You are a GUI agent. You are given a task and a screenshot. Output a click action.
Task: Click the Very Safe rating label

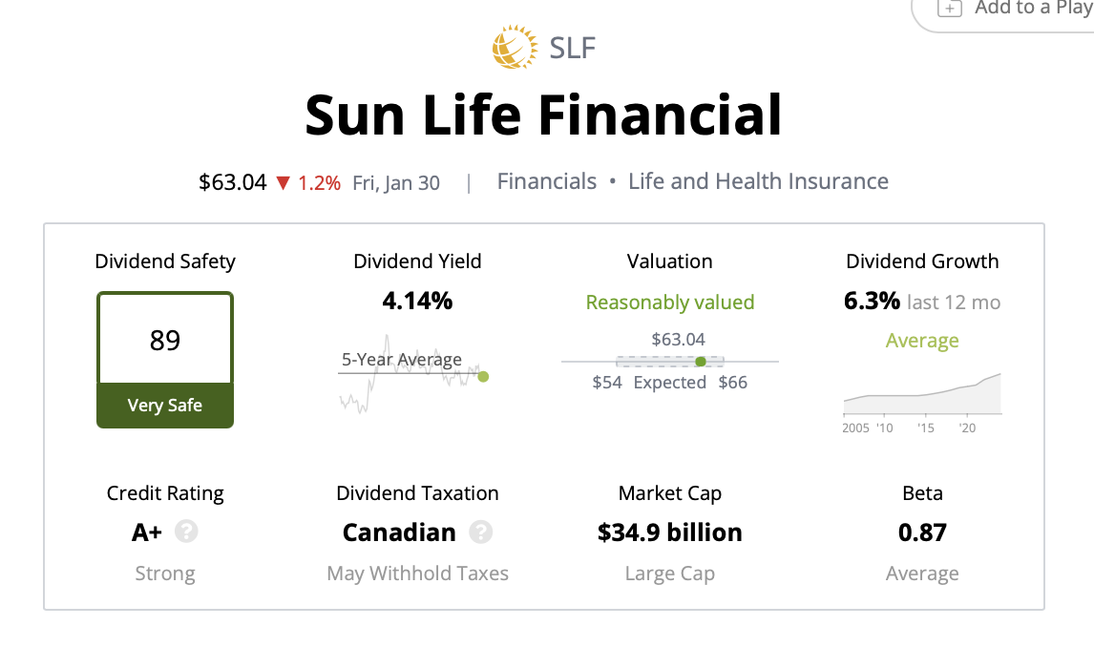coord(165,405)
